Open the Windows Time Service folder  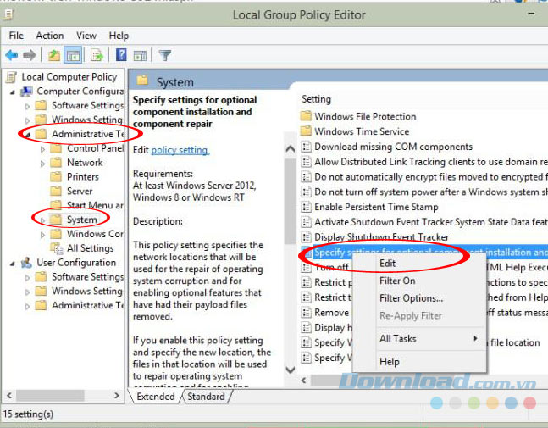click(355, 131)
